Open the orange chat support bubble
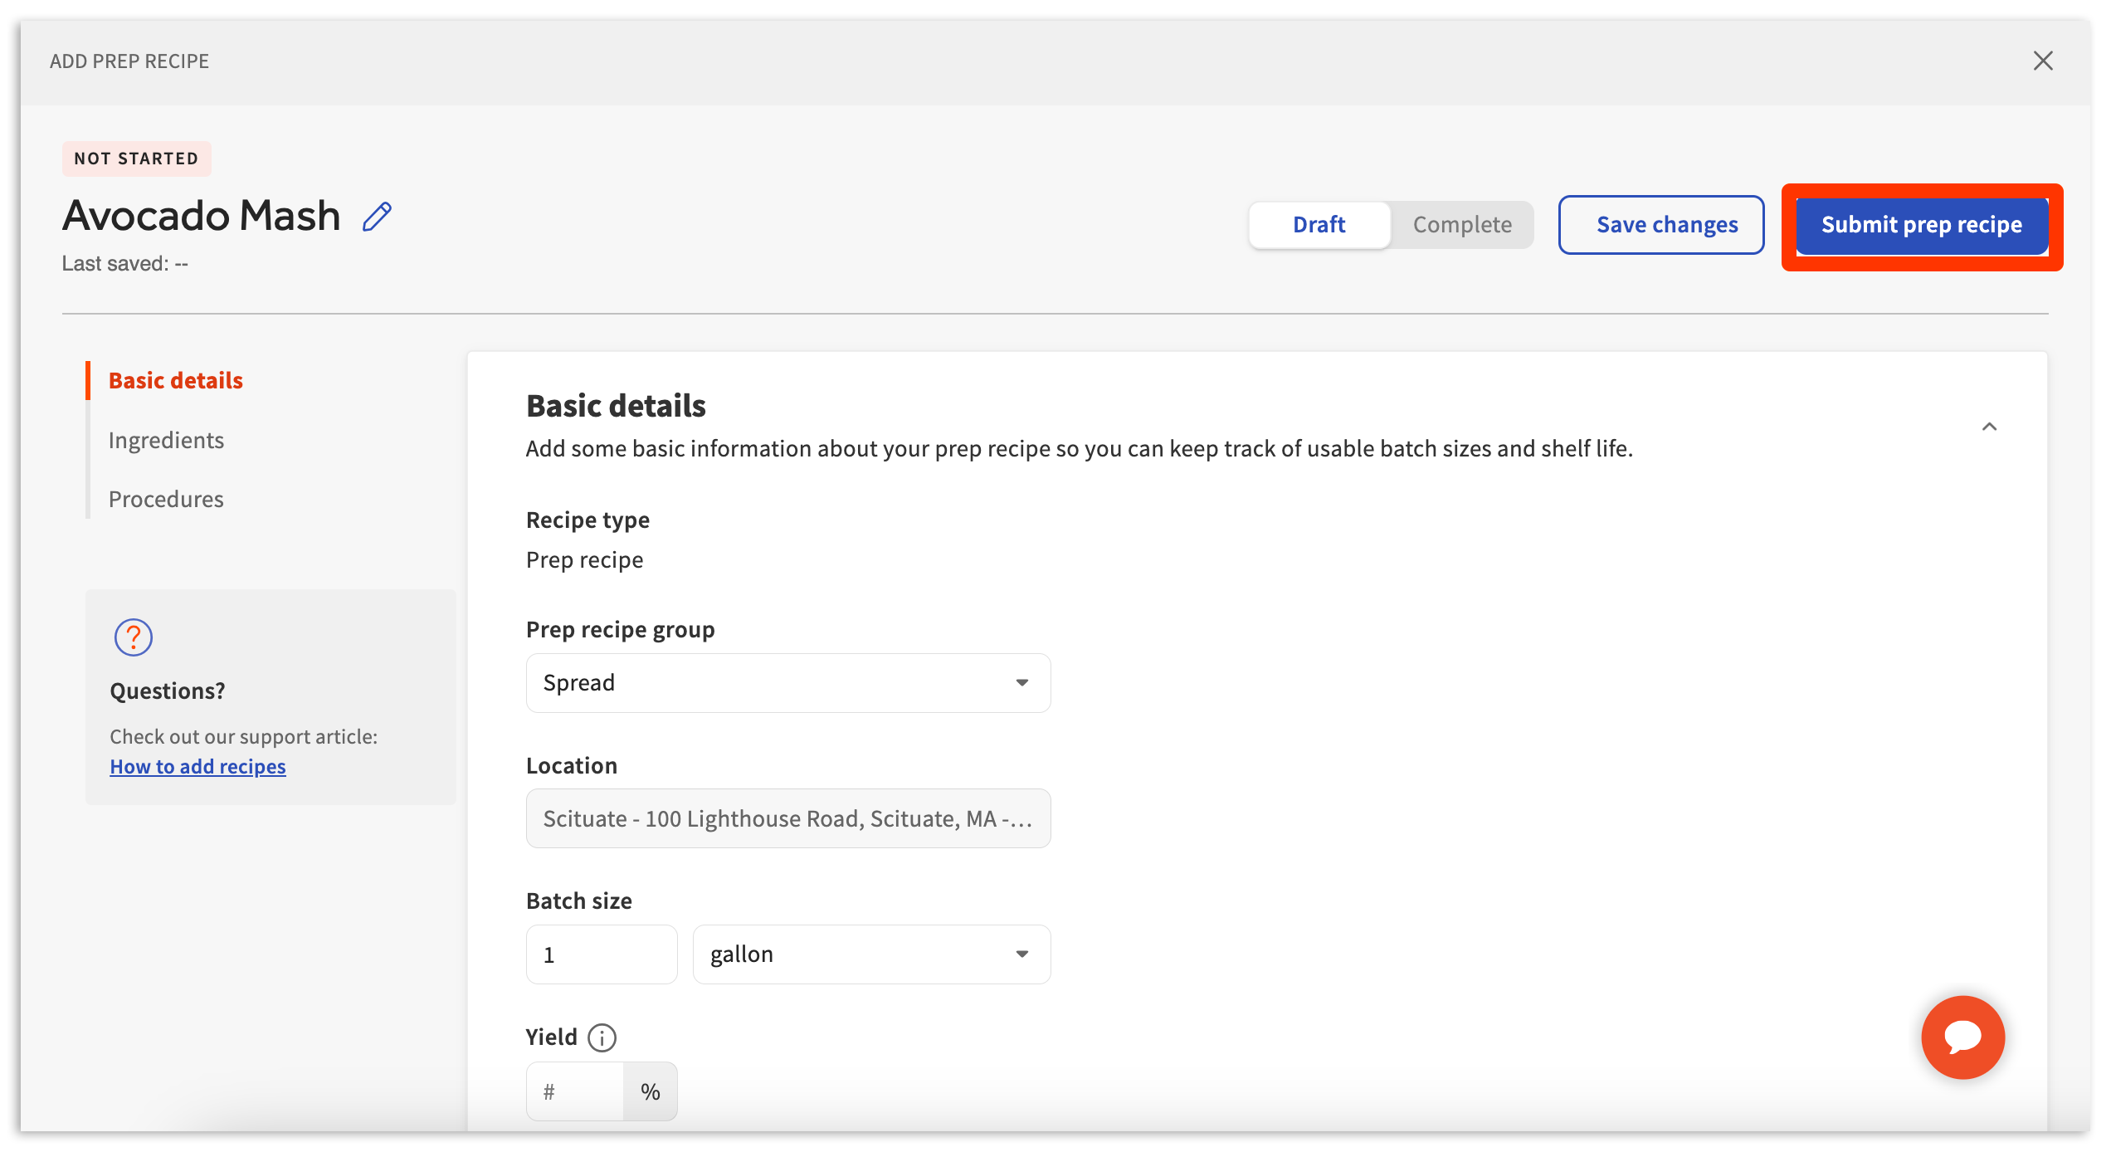Viewport: 2111px width, 1152px height. [1962, 1037]
